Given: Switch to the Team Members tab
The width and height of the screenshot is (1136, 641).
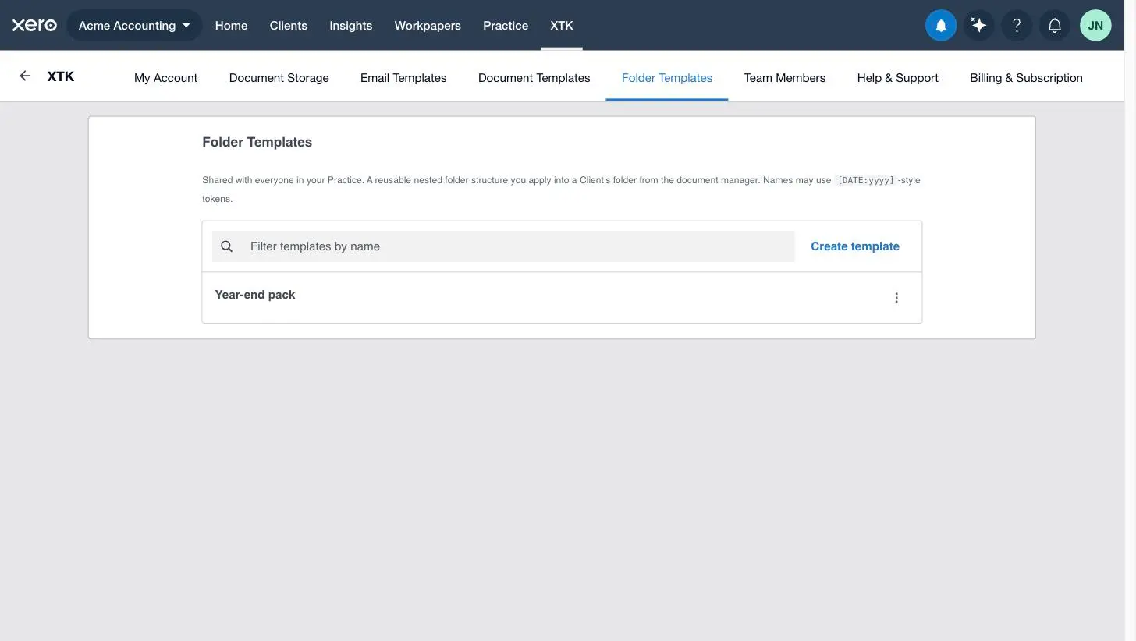Looking at the screenshot, I should click(785, 78).
